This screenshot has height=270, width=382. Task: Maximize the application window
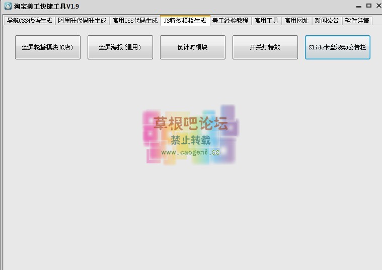click(368, 6)
